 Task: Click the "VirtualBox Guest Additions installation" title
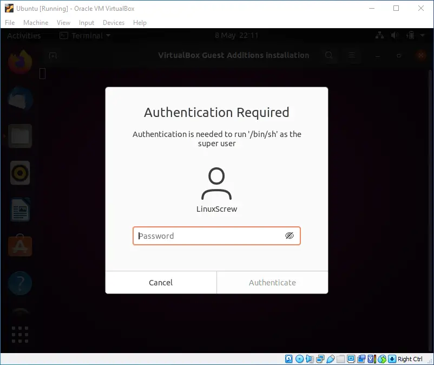(x=234, y=55)
